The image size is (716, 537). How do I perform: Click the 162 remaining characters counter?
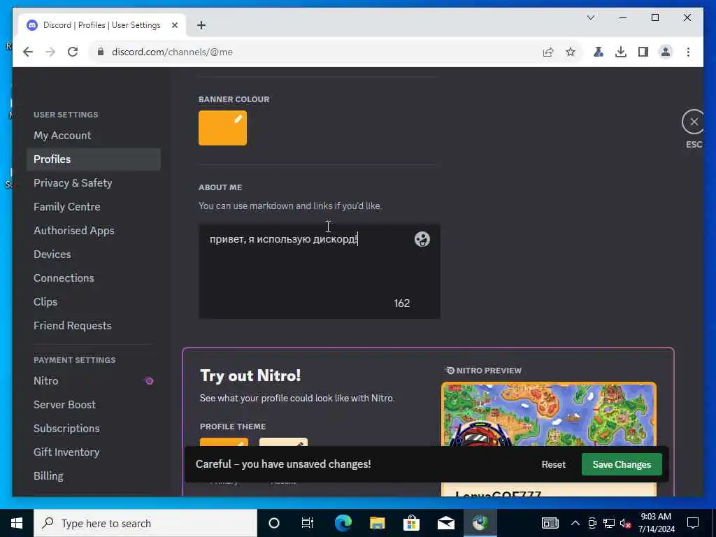[402, 303]
